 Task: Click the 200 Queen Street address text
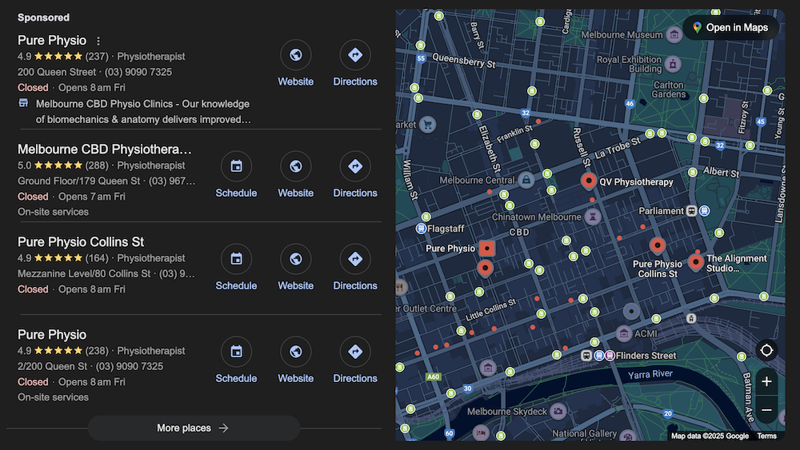pyautogui.click(x=57, y=72)
